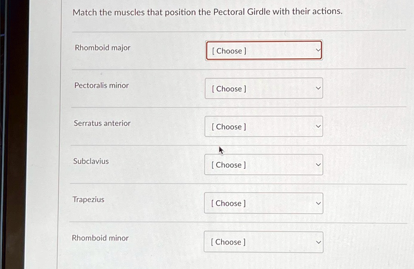Click the Rhomboid major row label

coord(102,48)
